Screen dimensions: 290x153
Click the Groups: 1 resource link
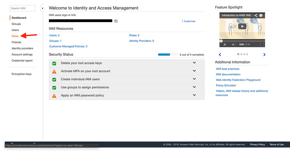coord(55,41)
